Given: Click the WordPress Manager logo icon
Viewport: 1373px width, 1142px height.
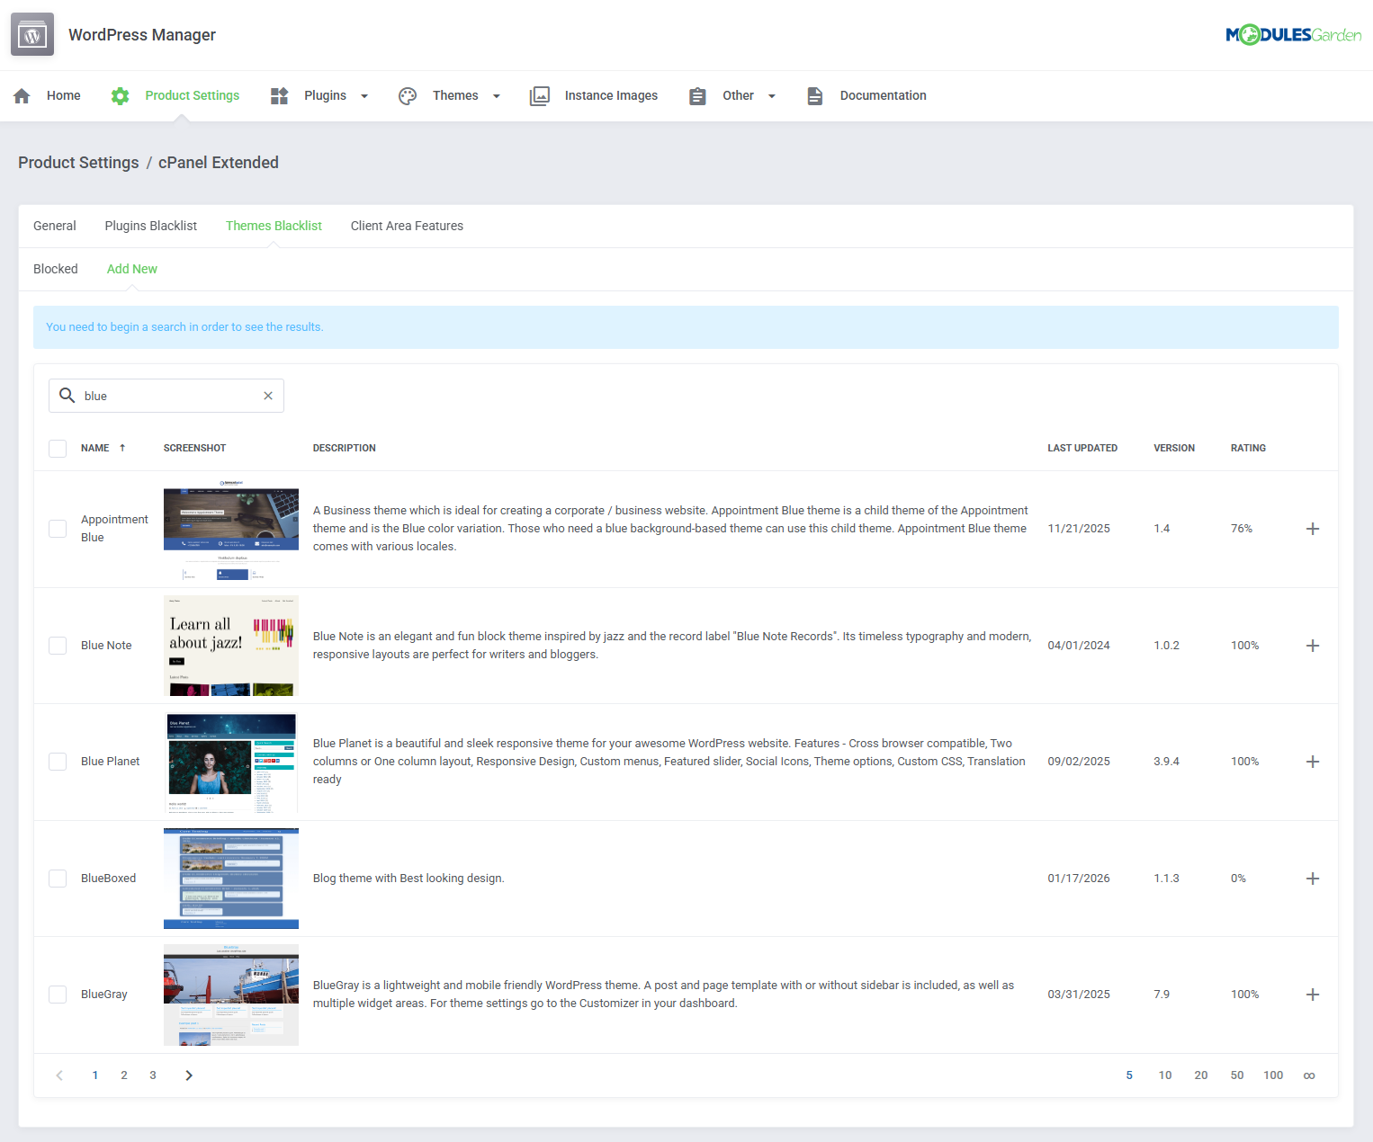Looking at the screenshot, I should (x=31, y=33).
